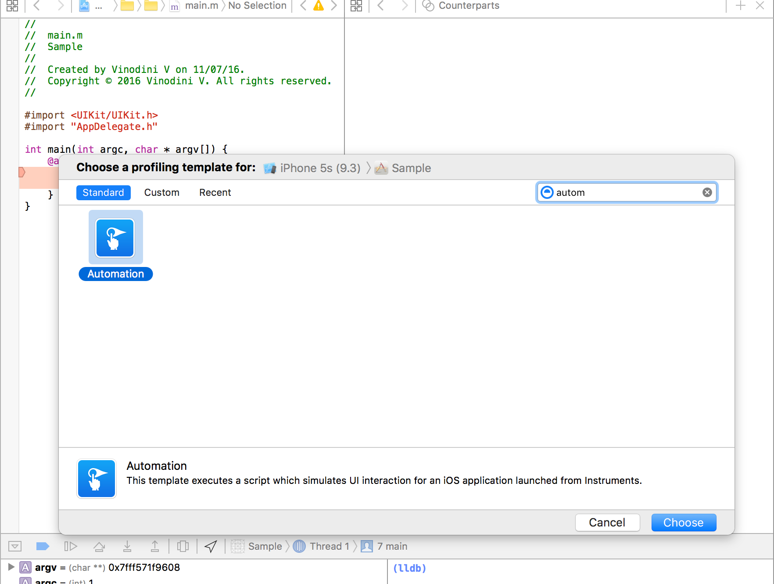Click the step out icon in debug bar
The image size is (774, 584).
click(x=155, y=546)
